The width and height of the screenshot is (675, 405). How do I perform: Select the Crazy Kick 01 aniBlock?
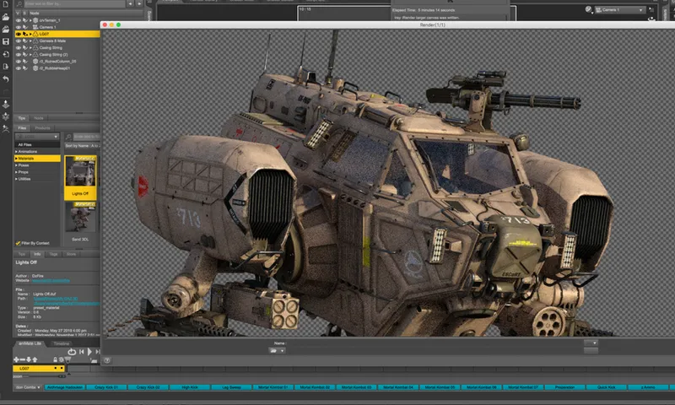click(x=106, y=387)
